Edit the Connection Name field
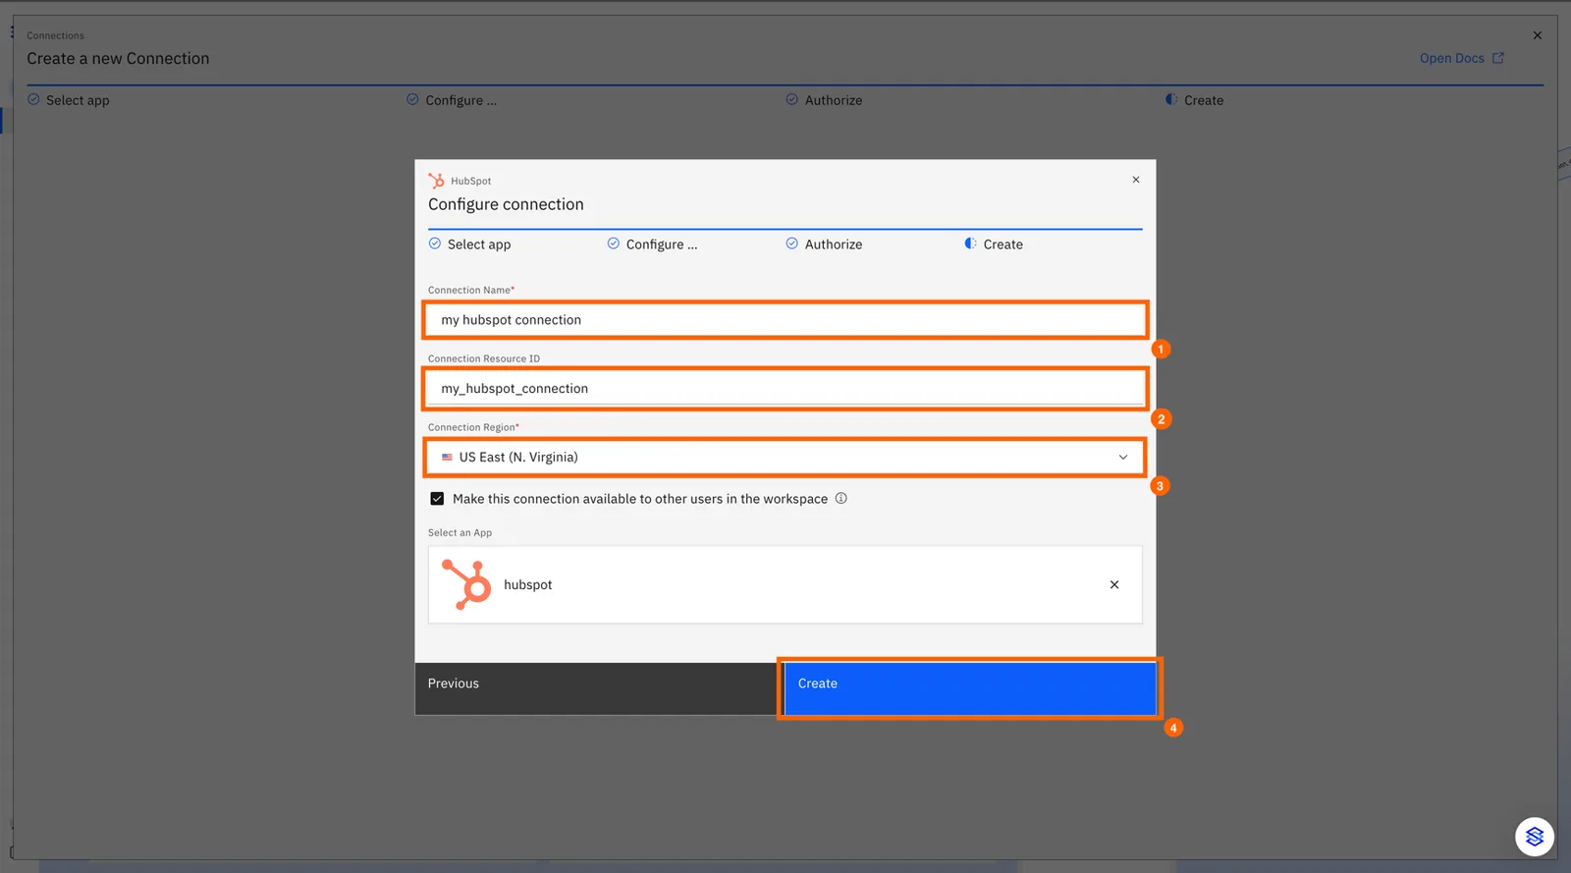This screenshot has width=1571, height=873. click(785, 320)
